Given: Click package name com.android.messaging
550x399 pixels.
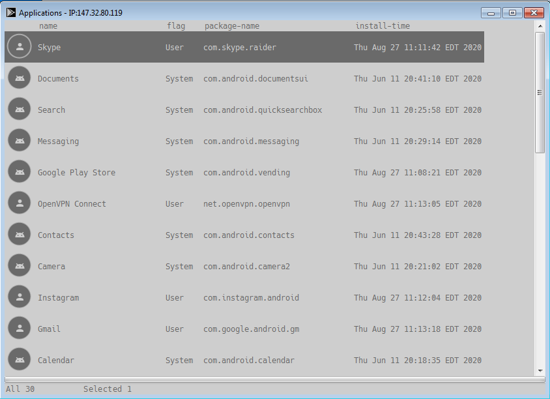Looking at the screenshot, I should 251,141.
